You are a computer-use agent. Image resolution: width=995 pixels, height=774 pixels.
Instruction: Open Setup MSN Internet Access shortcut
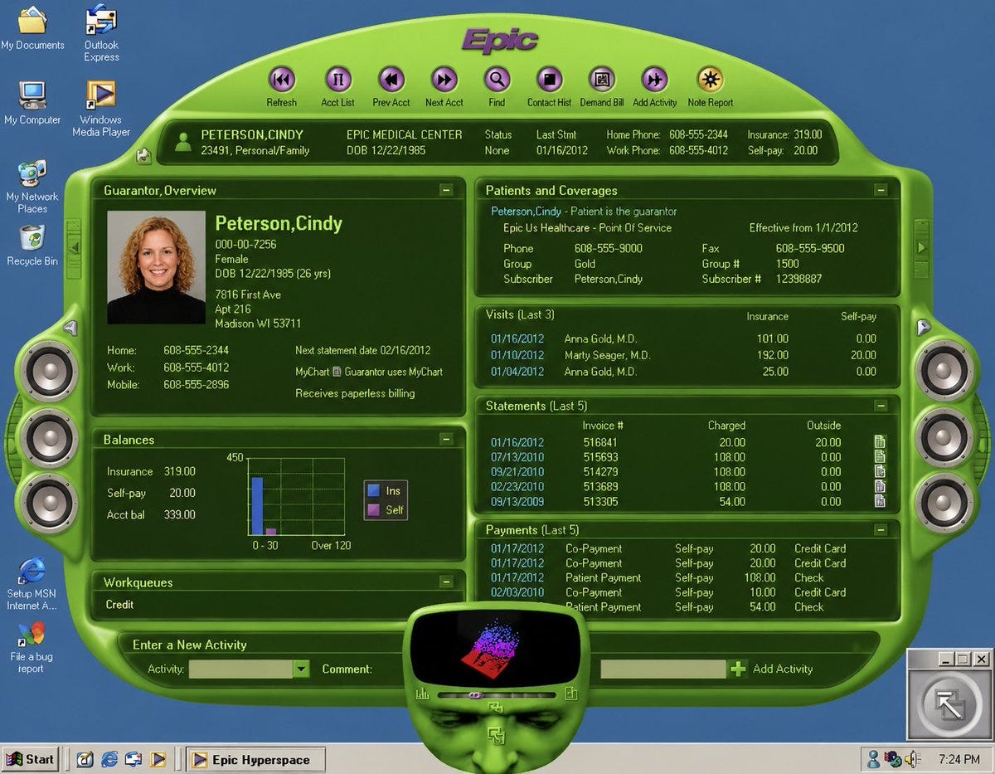point(32,571)
